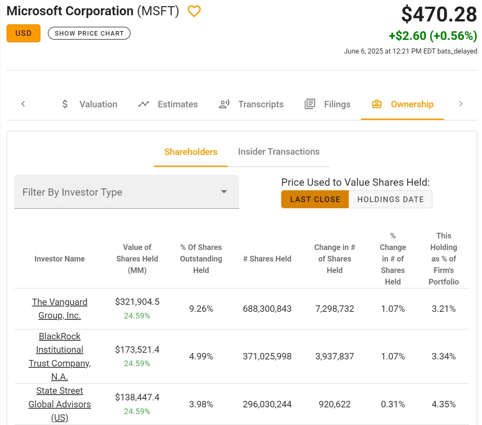Click Vanguard's $321,904.5 value cell
Screen dimensions: 482x425
pos(137,302)
